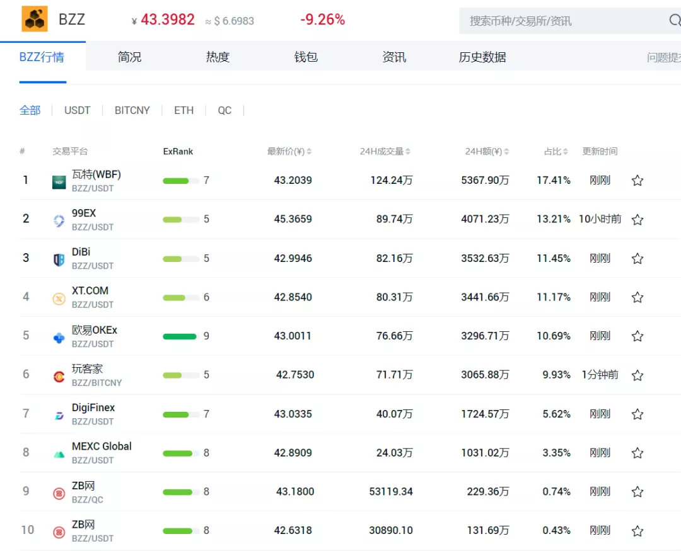
Task: Click the 更新时间 column header
Action: pyautogui.click(x=600, y=151)
